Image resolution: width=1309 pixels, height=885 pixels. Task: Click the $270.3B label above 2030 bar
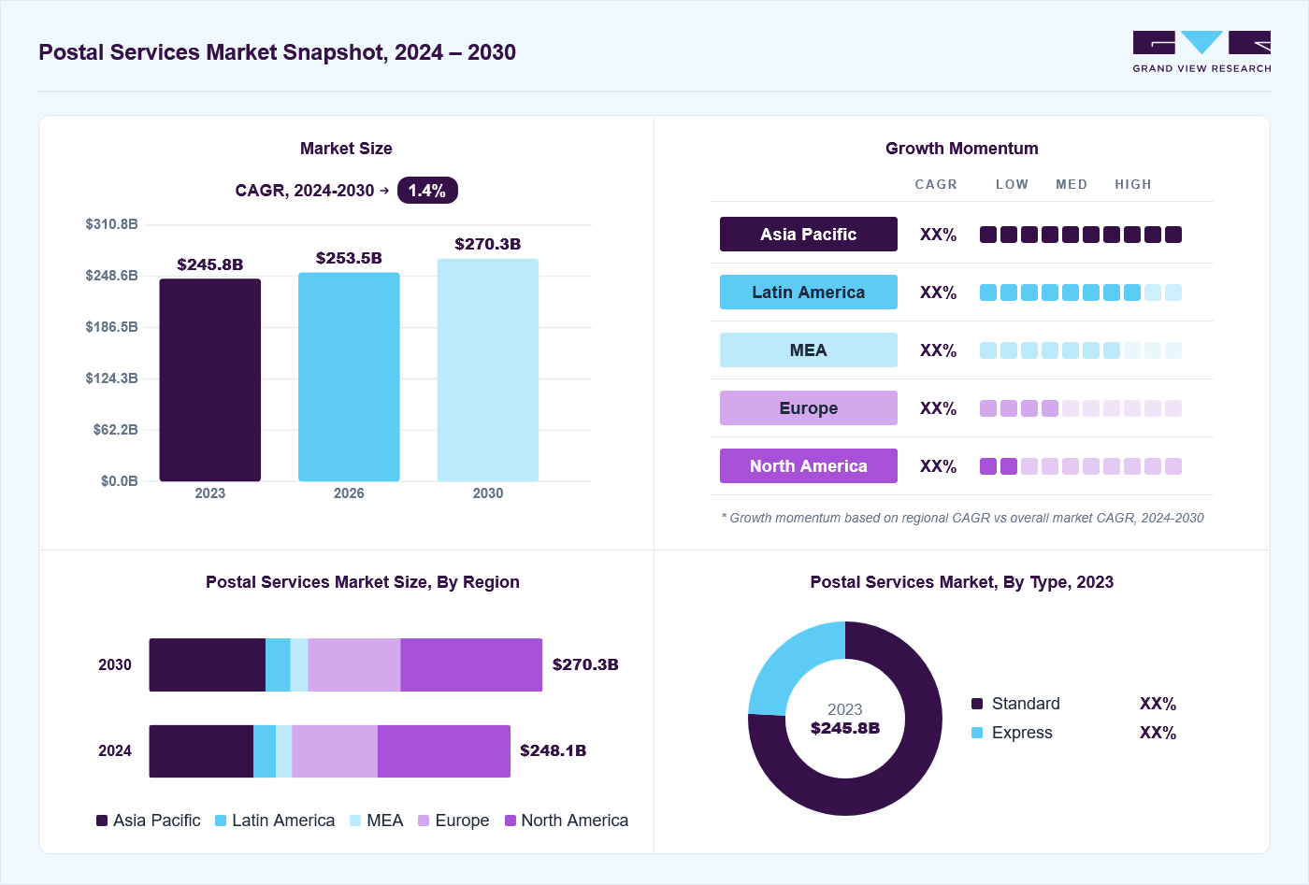(488, 244)
